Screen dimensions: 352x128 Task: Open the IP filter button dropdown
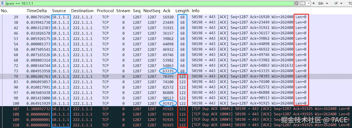pos(338,3)
